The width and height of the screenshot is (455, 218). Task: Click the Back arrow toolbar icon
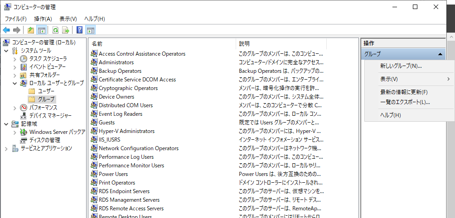point(6,30)
